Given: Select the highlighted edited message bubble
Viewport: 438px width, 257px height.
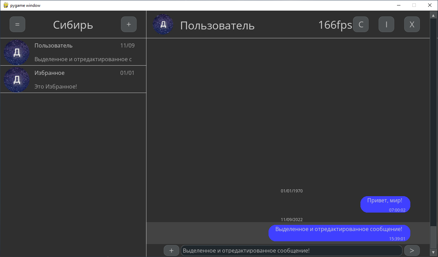Looking at the screenshot, I should 339,233.
